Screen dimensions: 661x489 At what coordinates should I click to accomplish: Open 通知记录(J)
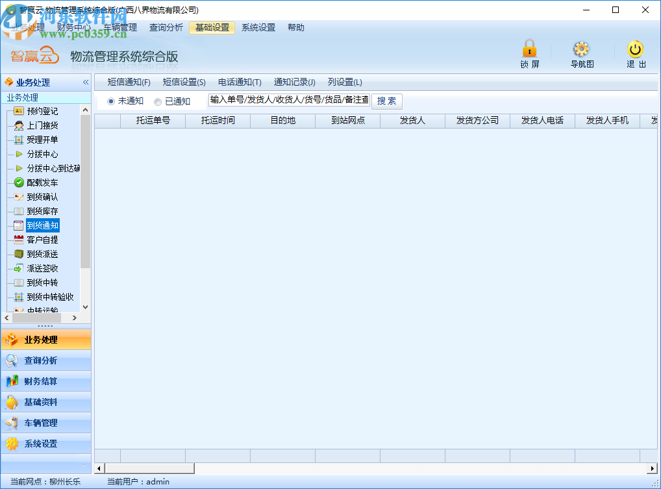(x=295, y=82)
